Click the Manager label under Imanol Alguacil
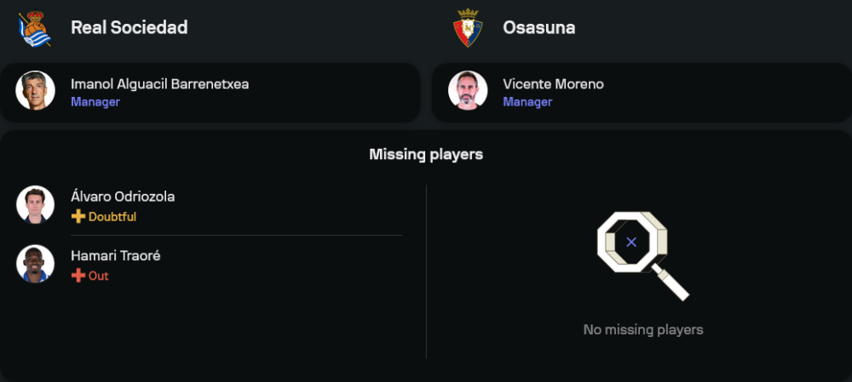 point(95,102)
